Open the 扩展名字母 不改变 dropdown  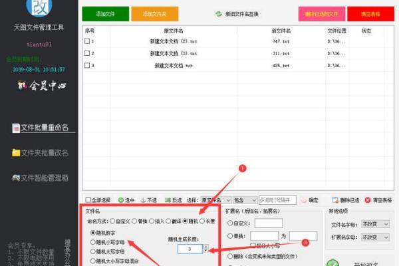pyautogui.click(x=375, y=237)
